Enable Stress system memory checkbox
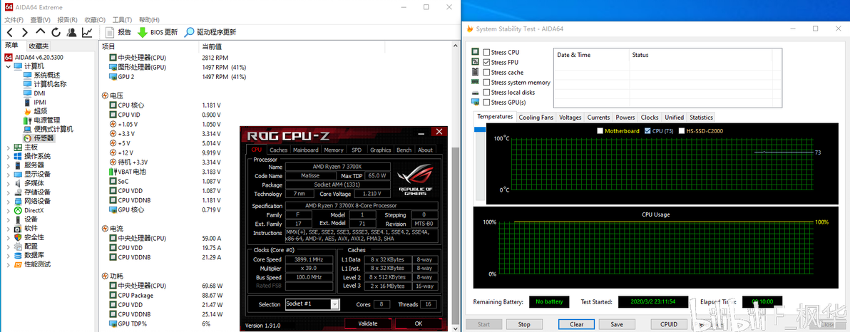This screenshot has width=850, height=332. click(x=486, y=83)
